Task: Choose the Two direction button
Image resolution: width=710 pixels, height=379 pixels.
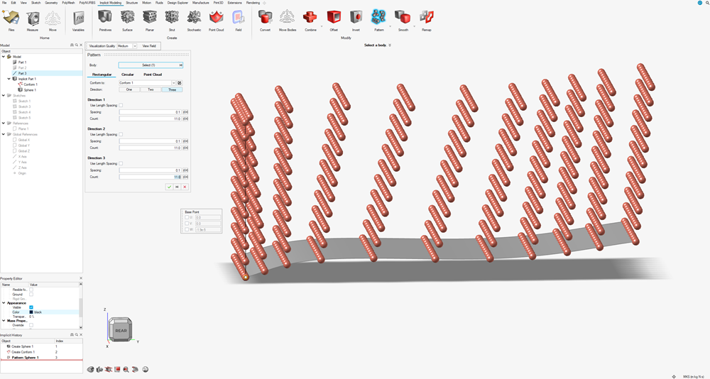Action: click(x=151, y=89)
